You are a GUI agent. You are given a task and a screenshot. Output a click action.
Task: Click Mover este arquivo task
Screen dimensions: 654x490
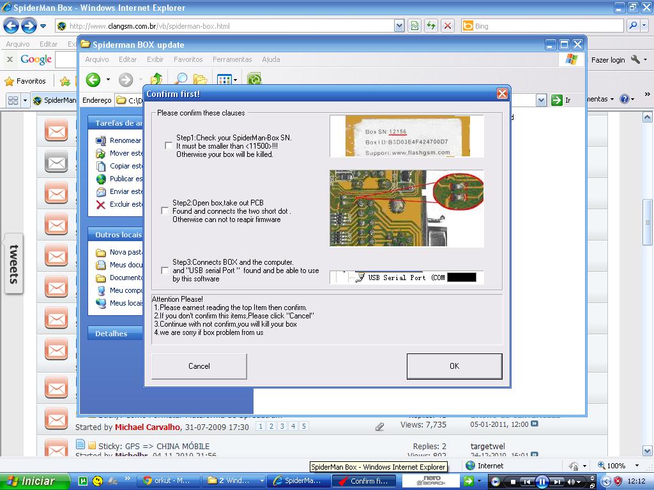pos(119,153)
